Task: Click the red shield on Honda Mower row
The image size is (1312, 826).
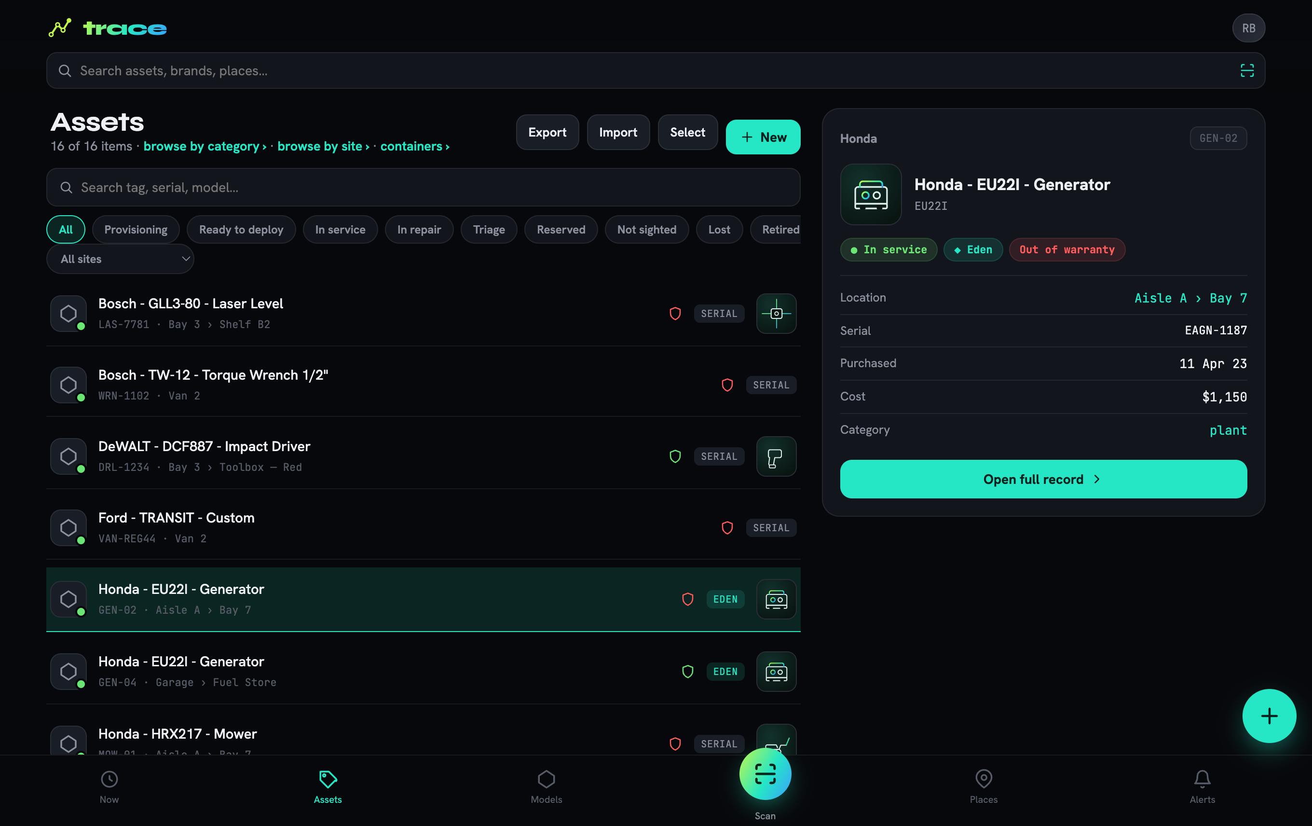Action: tap(675, 743)
